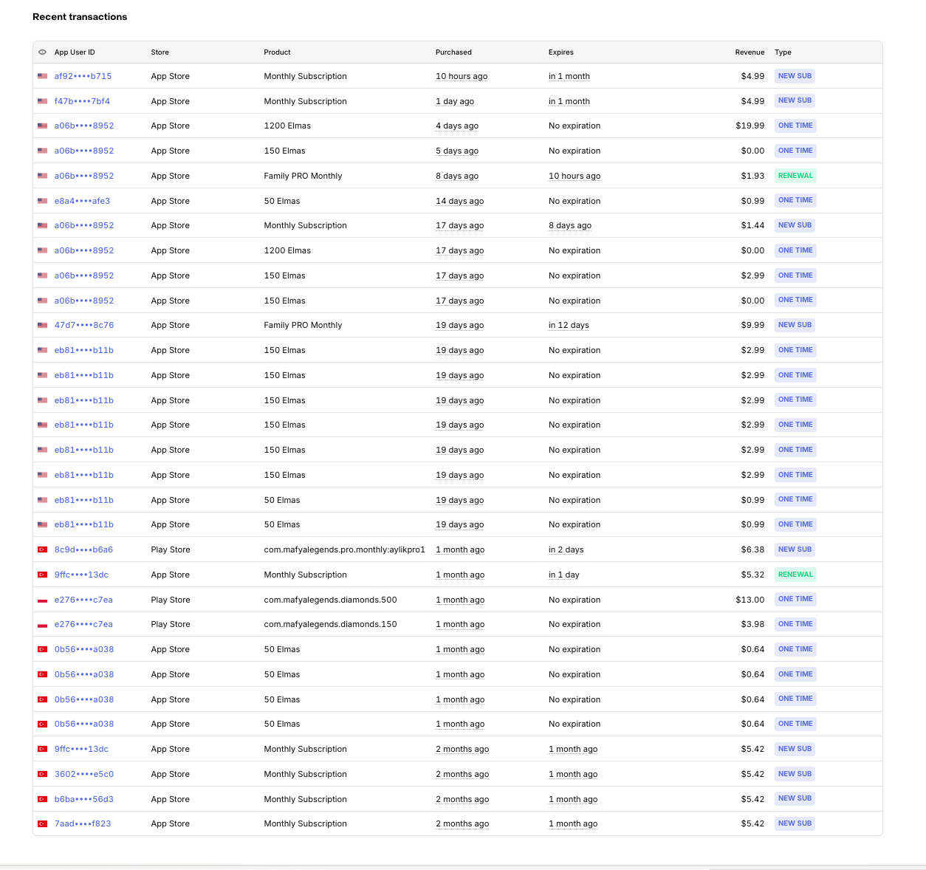Open user b6ba••••56d3
The width and height of the screenshot is (926, 870).
(83, 799)
